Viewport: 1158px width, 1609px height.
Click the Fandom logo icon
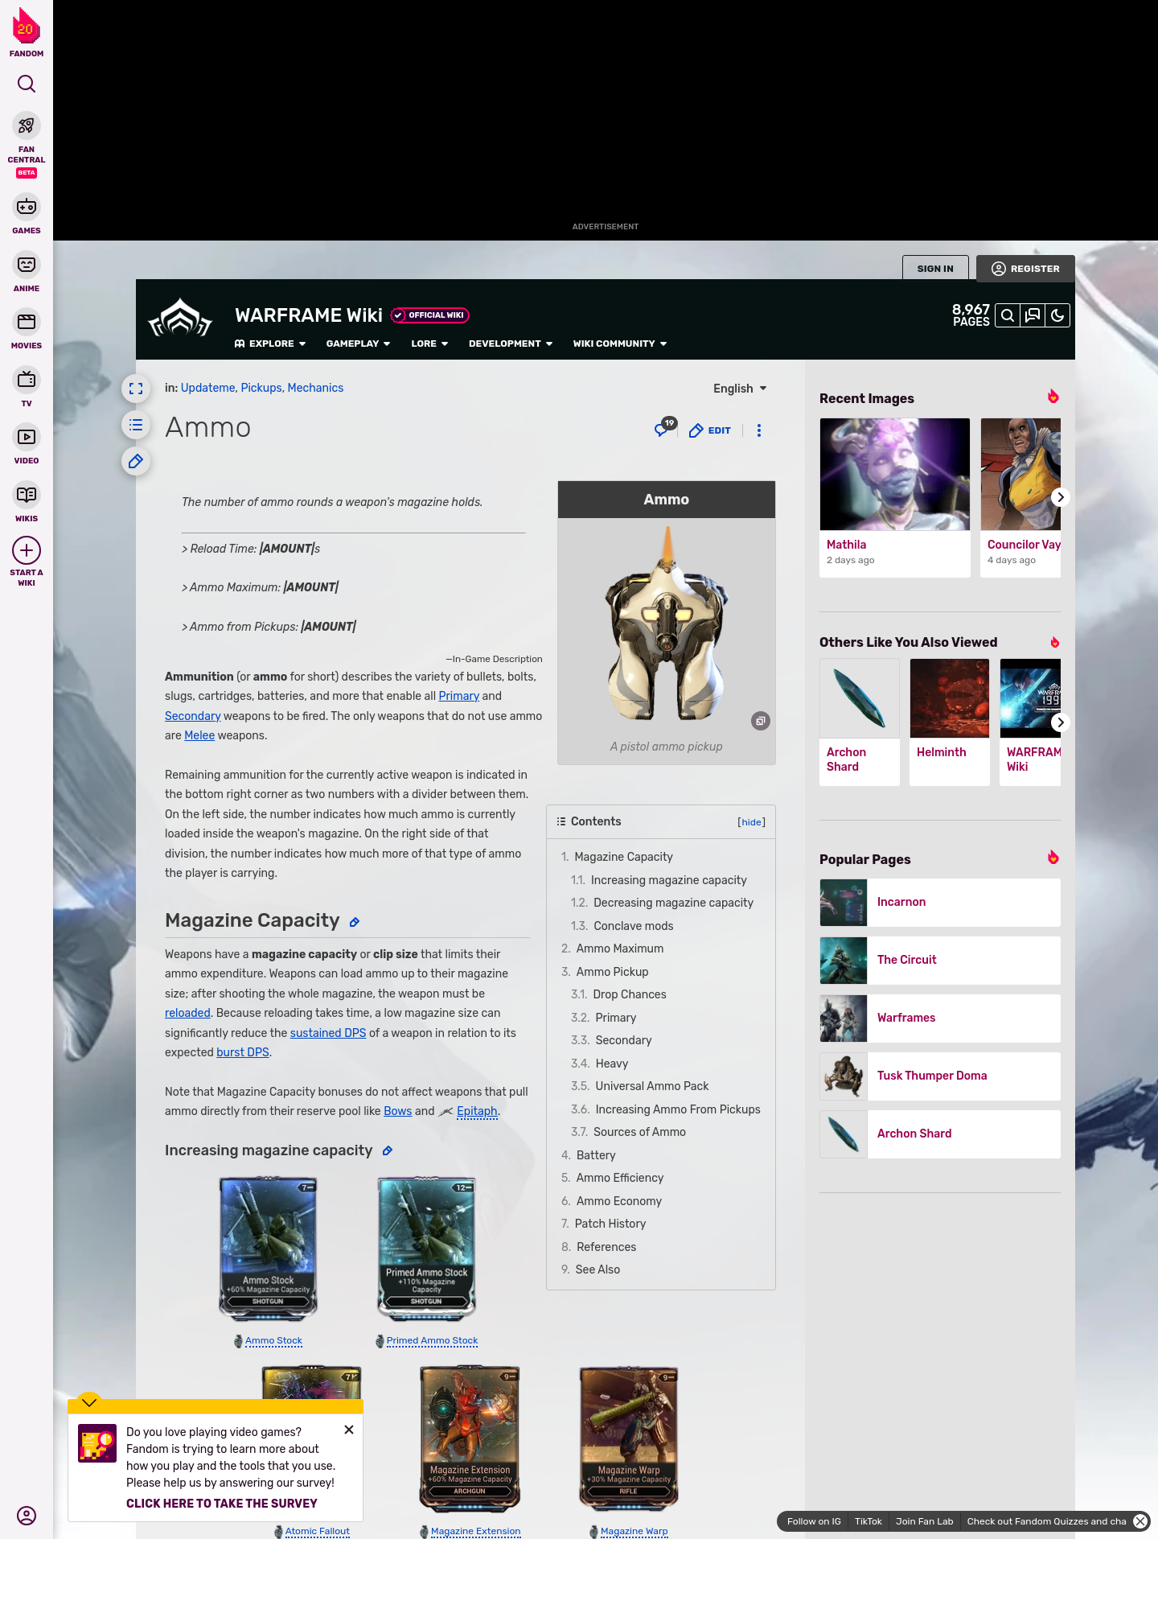27,27
